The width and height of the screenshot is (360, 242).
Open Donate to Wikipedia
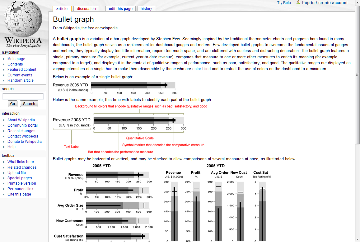(25, 142)
